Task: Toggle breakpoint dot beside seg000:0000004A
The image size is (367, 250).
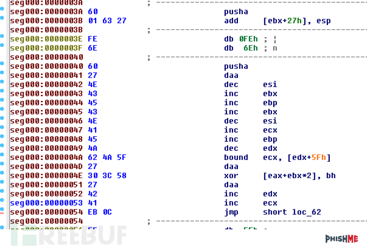Action: tap(2, 155)
